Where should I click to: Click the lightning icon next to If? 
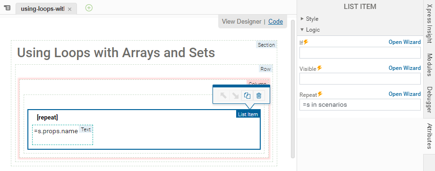click(306, 42)
